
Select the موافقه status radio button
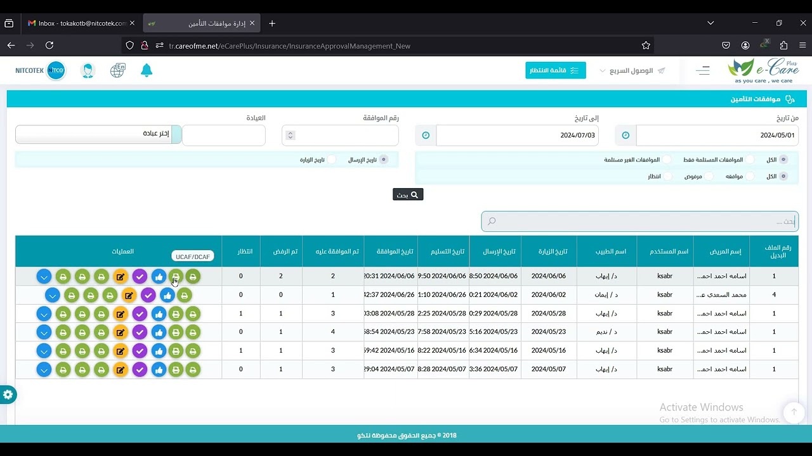pyautogui.click(x=750, y=176)
